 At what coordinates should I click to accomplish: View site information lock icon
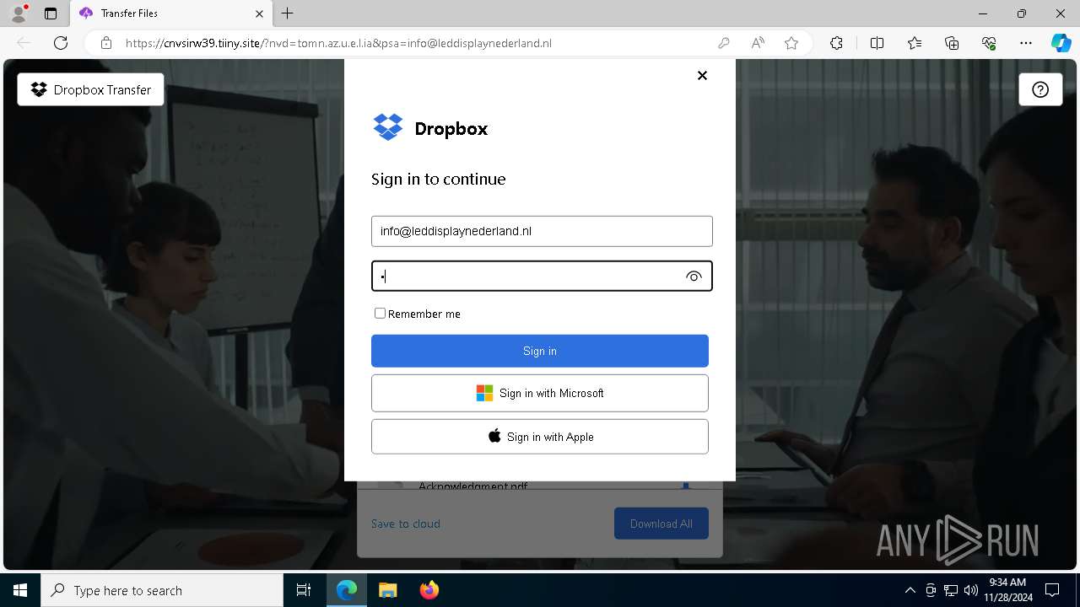click(x=106, y=43)
